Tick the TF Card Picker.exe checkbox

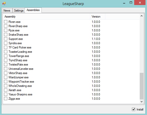coord(6,47)
